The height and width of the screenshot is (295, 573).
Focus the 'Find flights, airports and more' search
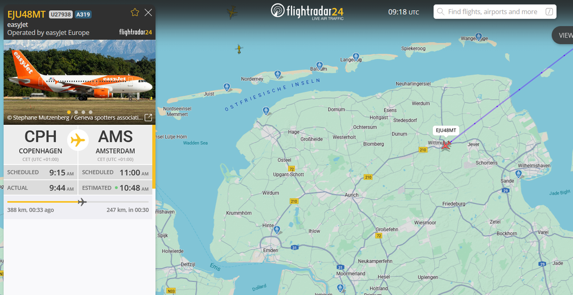coord(492,12)
